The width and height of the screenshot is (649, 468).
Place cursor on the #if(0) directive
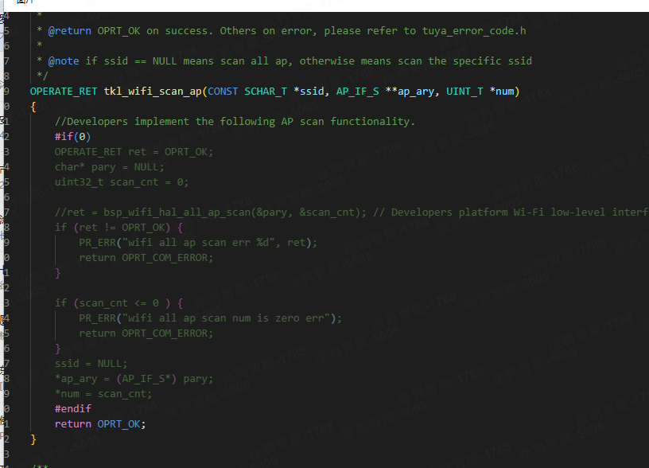coord(72,137)
